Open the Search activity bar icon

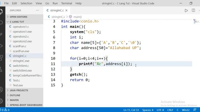(x=1, y=23)
